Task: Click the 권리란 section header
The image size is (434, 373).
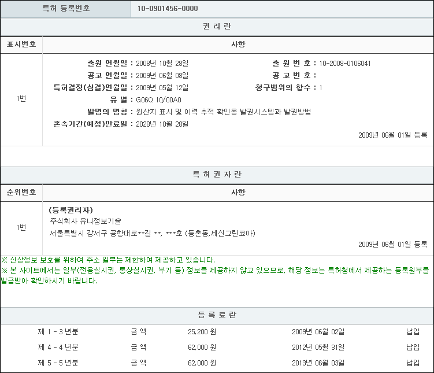Action: (217, 26)
